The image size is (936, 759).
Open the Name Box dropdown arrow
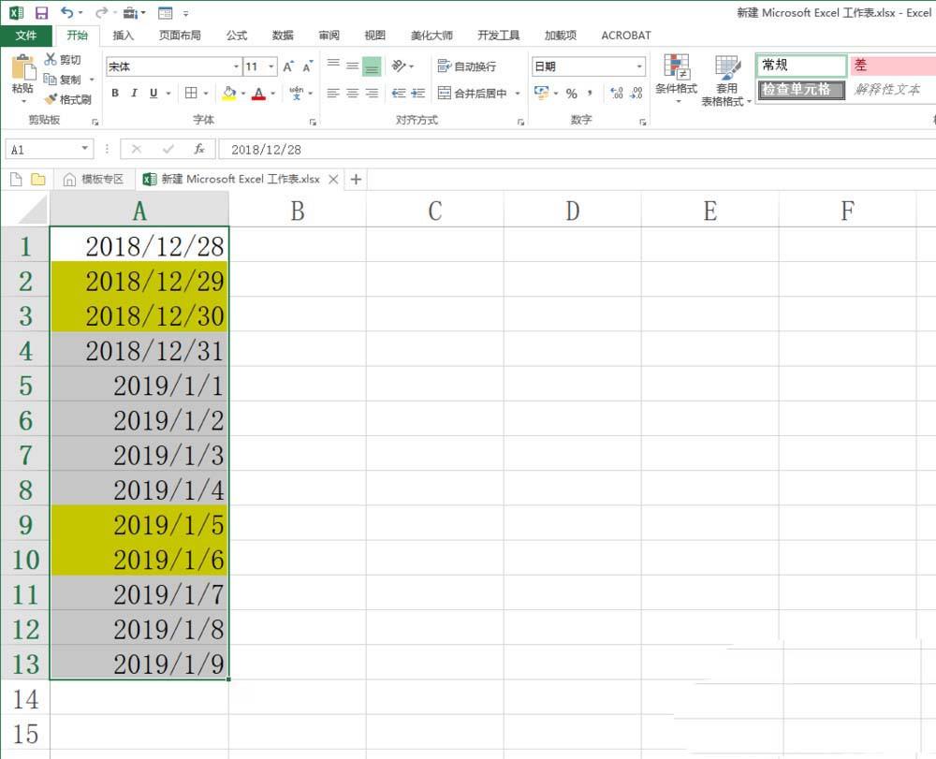tap(85, 149)
